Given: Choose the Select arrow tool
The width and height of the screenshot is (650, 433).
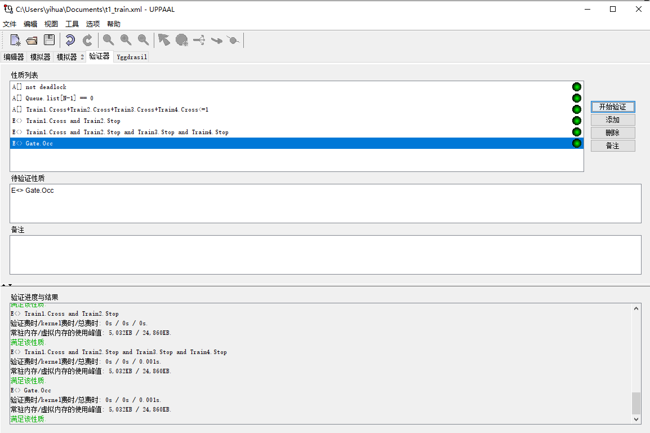Looking at the screenshot, I should tap(164, 40).
